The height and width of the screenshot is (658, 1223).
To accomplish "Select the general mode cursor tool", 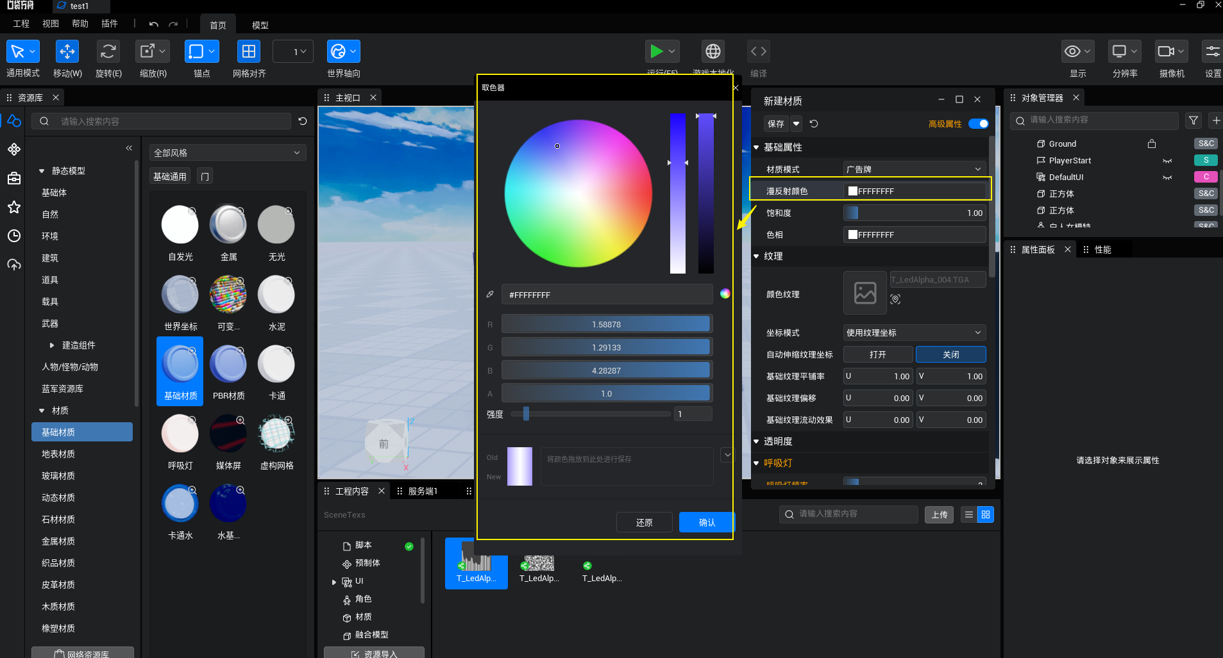I will (17, 51).
